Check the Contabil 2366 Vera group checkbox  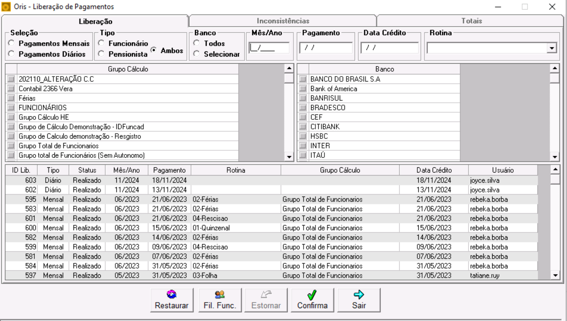(11, 88)
